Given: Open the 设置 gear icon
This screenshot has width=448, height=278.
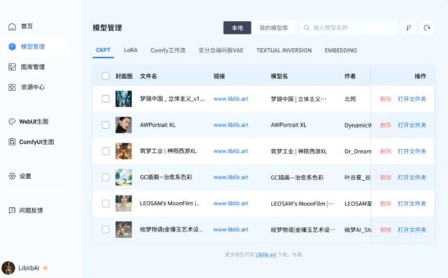Looking at the screenshot, I should [x=12, y=176].
